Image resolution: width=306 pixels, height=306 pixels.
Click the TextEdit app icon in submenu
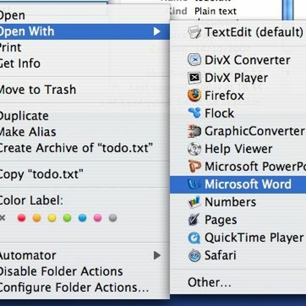195,32
